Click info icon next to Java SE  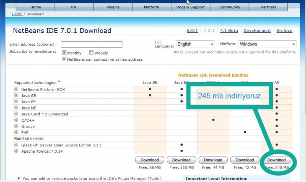16,96
